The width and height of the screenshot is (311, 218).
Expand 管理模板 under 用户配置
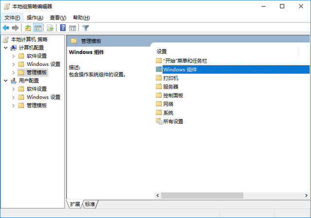tap(13, 105)
